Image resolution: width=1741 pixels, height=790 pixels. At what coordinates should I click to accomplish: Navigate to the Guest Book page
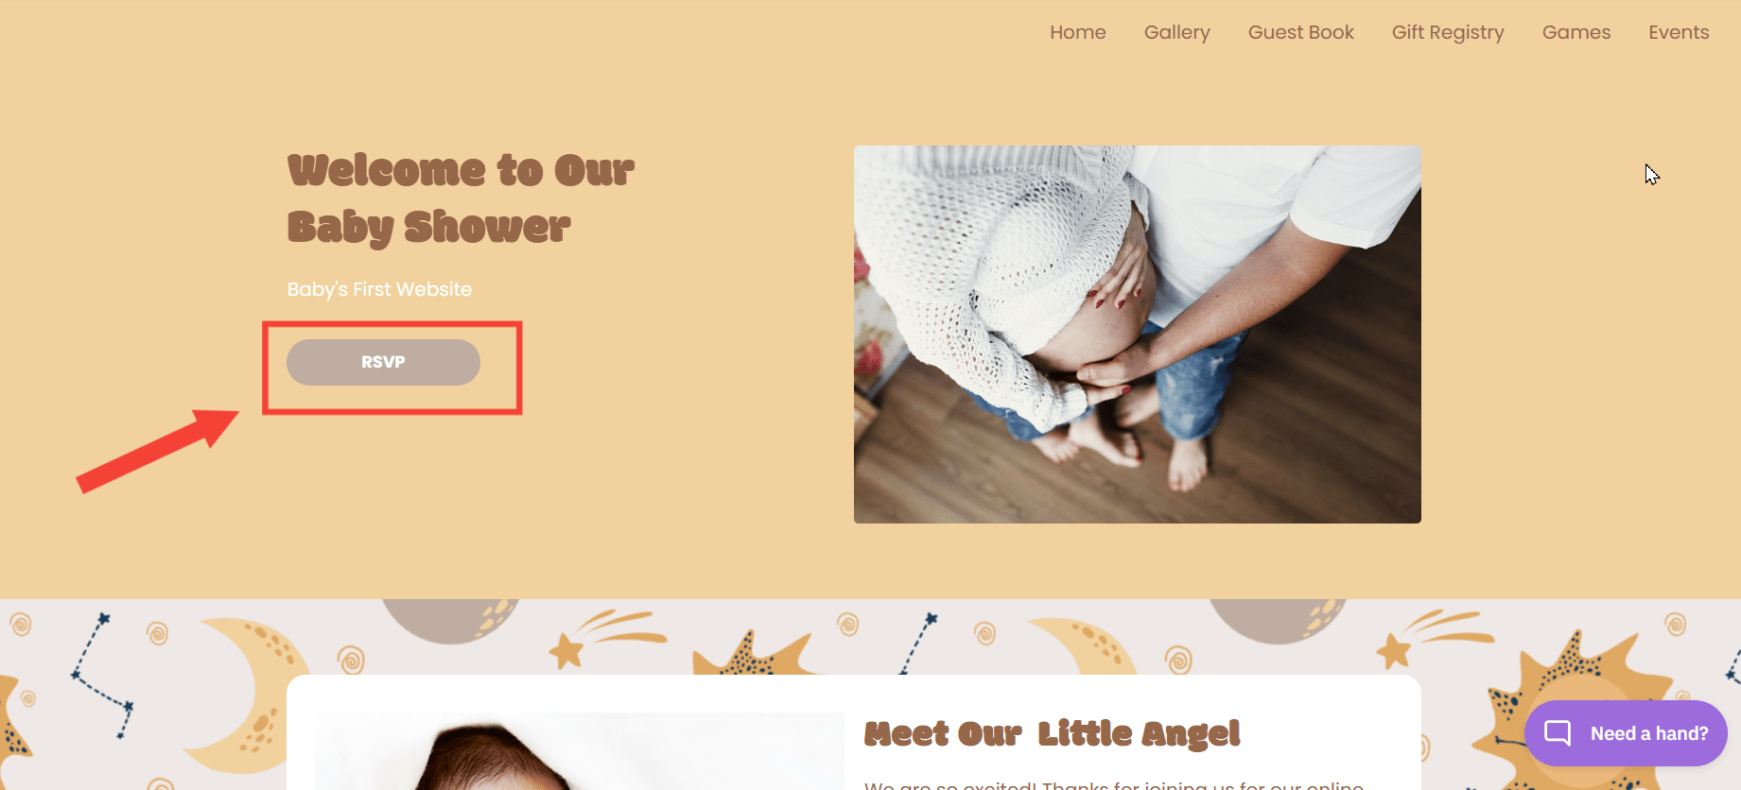click(1300, 32)
